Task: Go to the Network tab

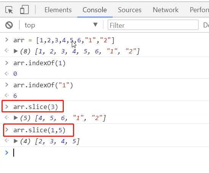Action: point(166,10)
